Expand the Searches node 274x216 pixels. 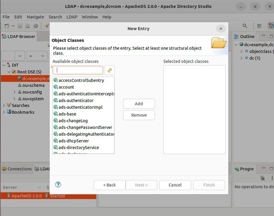point(4,105)
